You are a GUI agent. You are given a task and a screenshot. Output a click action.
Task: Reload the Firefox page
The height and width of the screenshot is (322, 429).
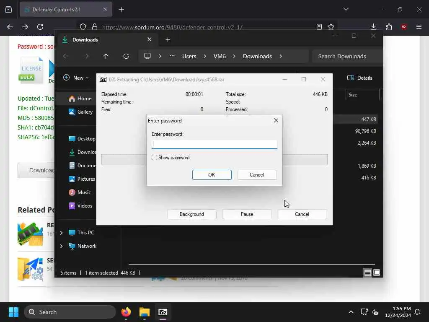pos(40,27)
